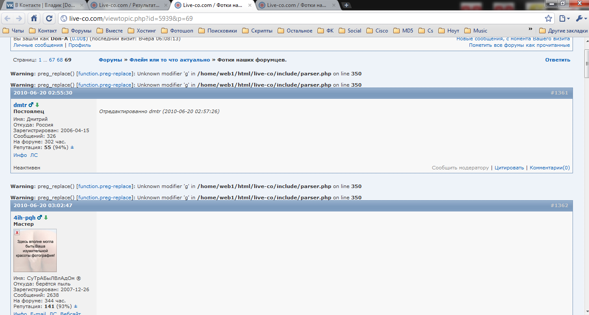This screenshot has width=589, height=315.
Task: Expand hidden bookmarks with the chevron
Action: (x=531, y=29)
